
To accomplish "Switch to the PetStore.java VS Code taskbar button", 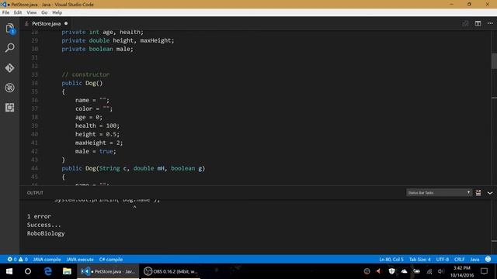I will [x=108, y=271].
